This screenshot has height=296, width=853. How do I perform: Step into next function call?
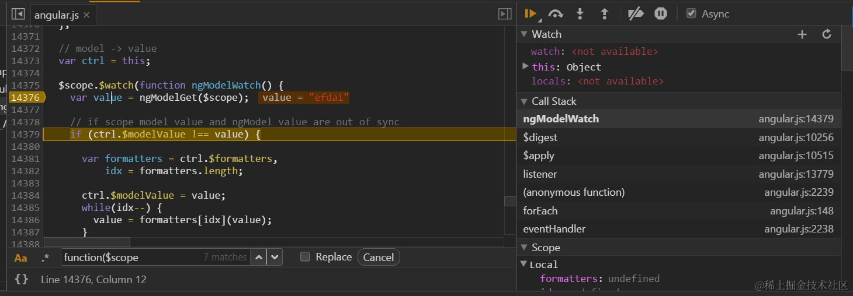tap(580, 13)
